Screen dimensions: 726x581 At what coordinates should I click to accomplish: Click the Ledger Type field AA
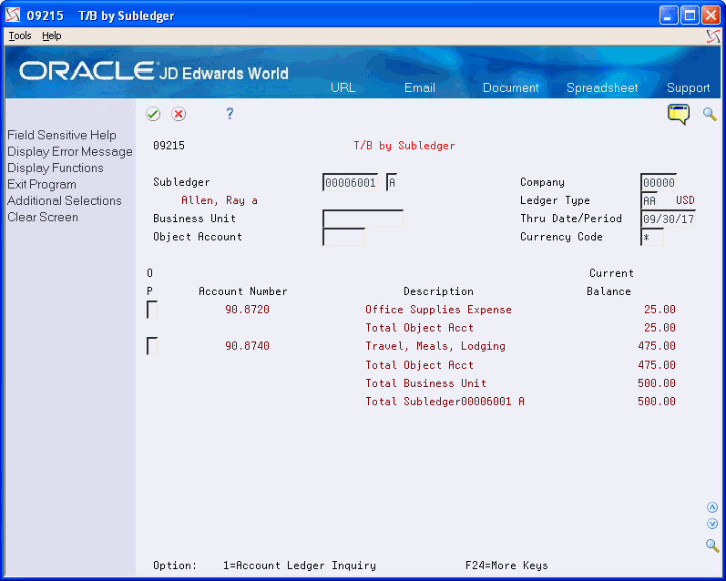[649, 200]
